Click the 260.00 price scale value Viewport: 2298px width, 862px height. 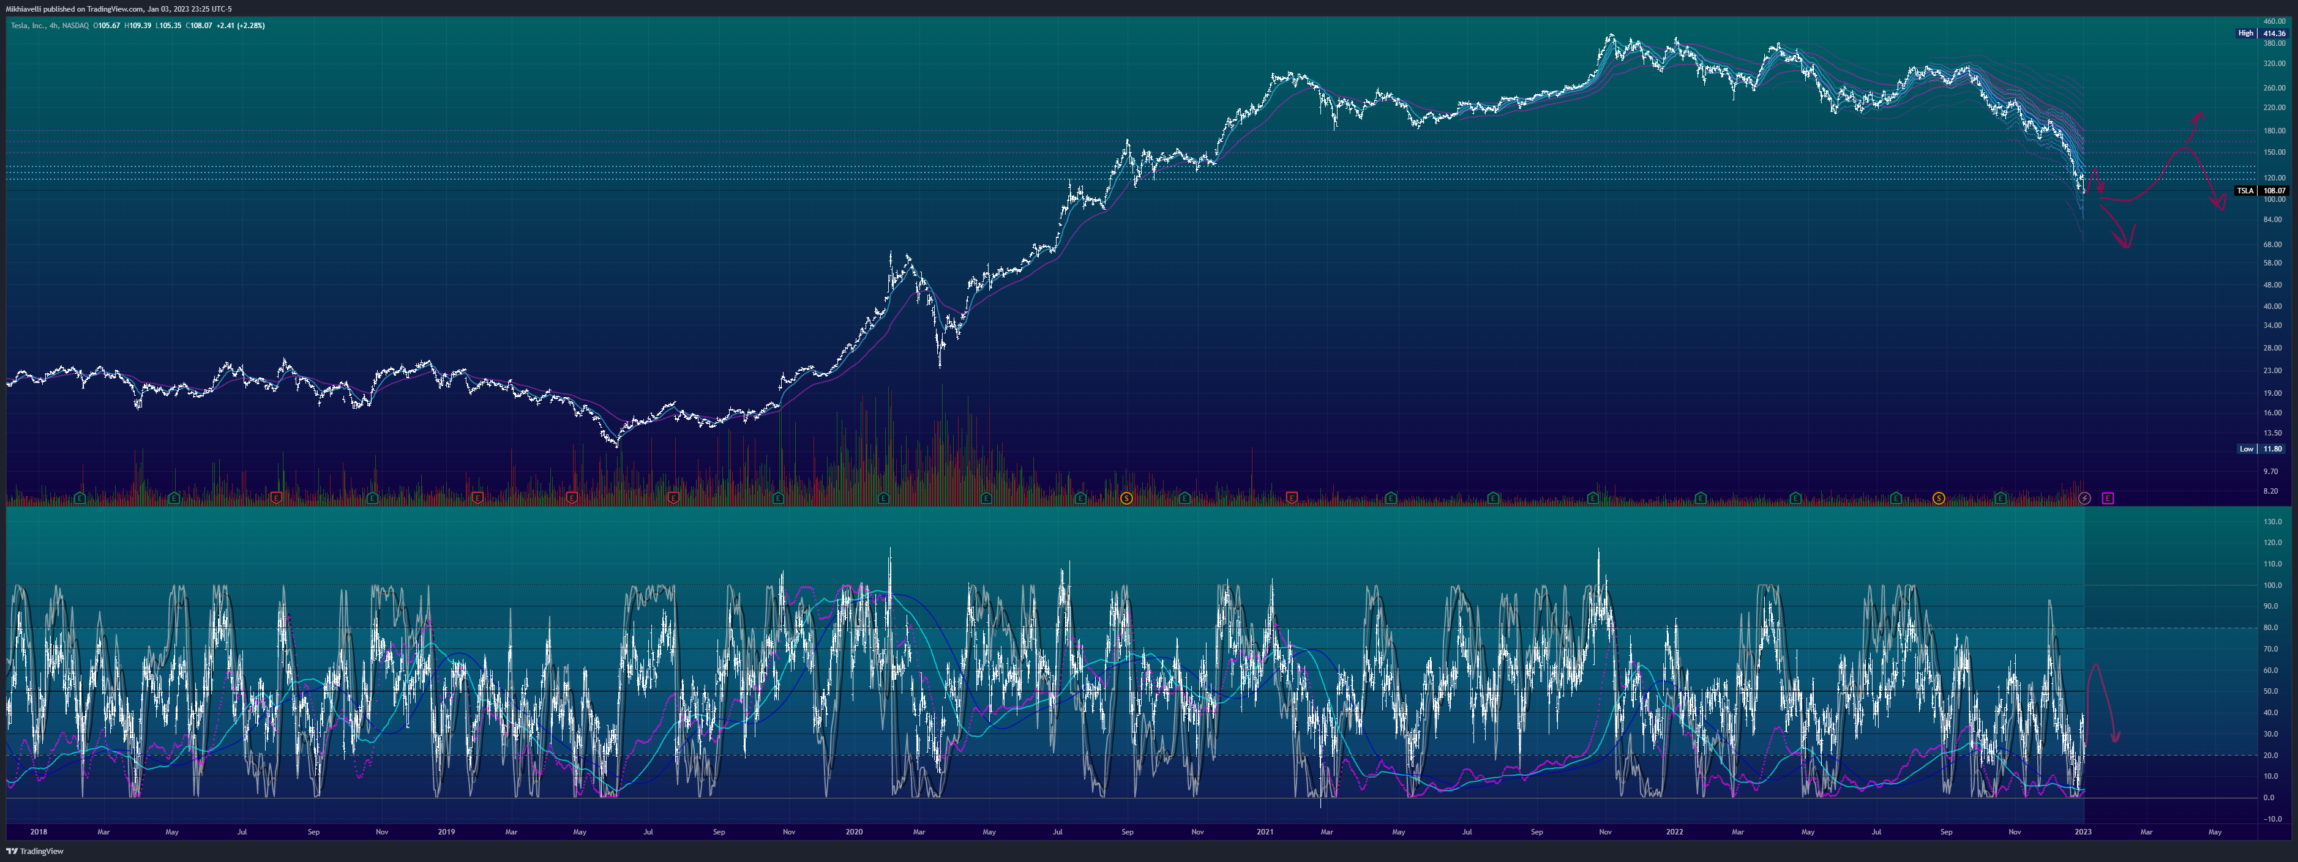pos(2275,88)
